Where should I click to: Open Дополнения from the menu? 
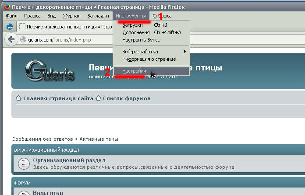click(x=136, y=32)
